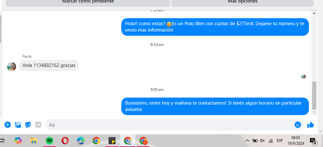Image resolution: width=323 pixels, height=147 pixels.
Task: Attach a photo using the image icon
Action: tap(18, 125)
